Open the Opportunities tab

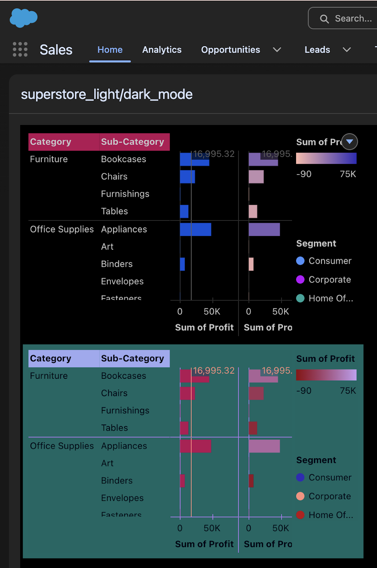231,50
